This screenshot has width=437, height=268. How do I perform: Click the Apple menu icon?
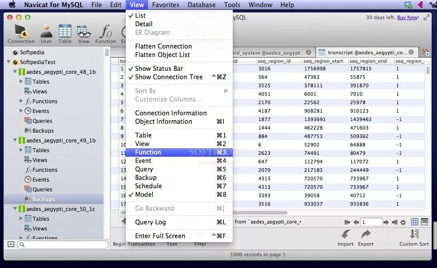tap(12, 5)
